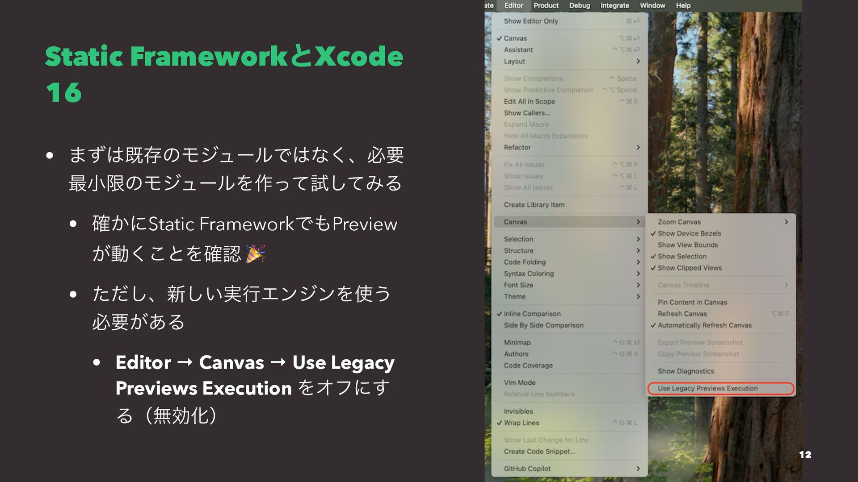Toggle Show Device Bezels checkmark
The width and height of the screenshot is (858, 482).
tap(721, 234)
